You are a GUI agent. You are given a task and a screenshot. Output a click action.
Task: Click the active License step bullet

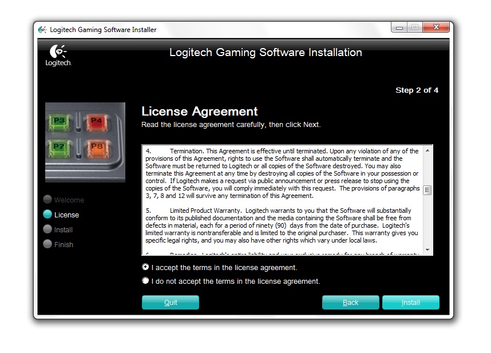click(x=47, y=215)
